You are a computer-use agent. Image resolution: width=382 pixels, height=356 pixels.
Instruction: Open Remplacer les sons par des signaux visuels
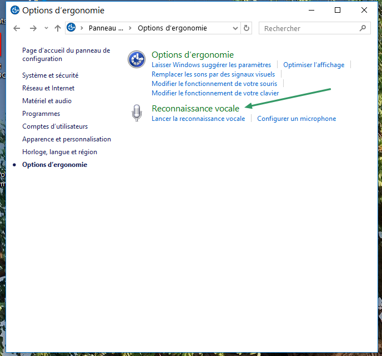coord(213,74)
